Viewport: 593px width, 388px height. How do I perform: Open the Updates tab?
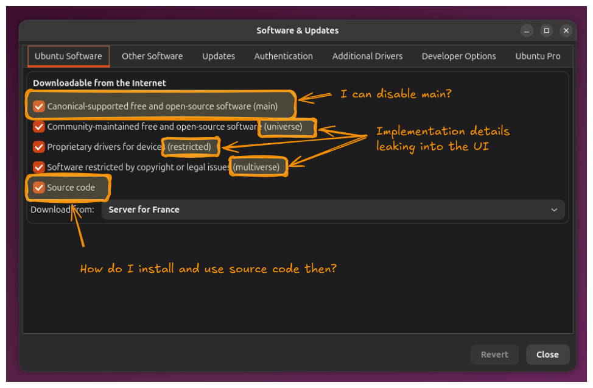click(219, 56)
